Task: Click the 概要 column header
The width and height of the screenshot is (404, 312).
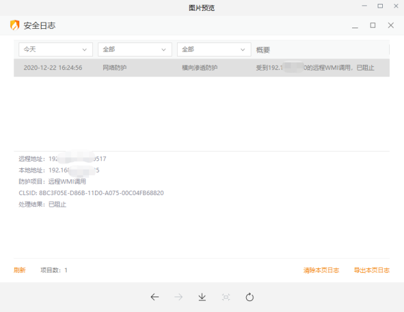Action: (263, 50)
